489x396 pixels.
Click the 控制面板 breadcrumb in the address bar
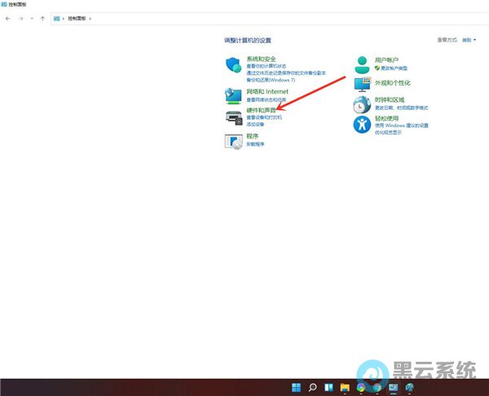pyautogui.click(x=77, y=19)
